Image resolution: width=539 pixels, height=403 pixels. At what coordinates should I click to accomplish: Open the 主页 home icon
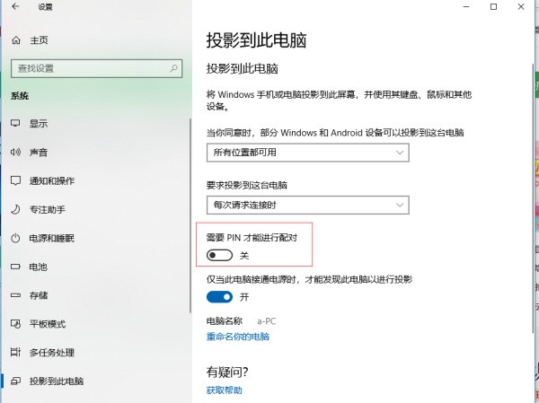(16, 40)
